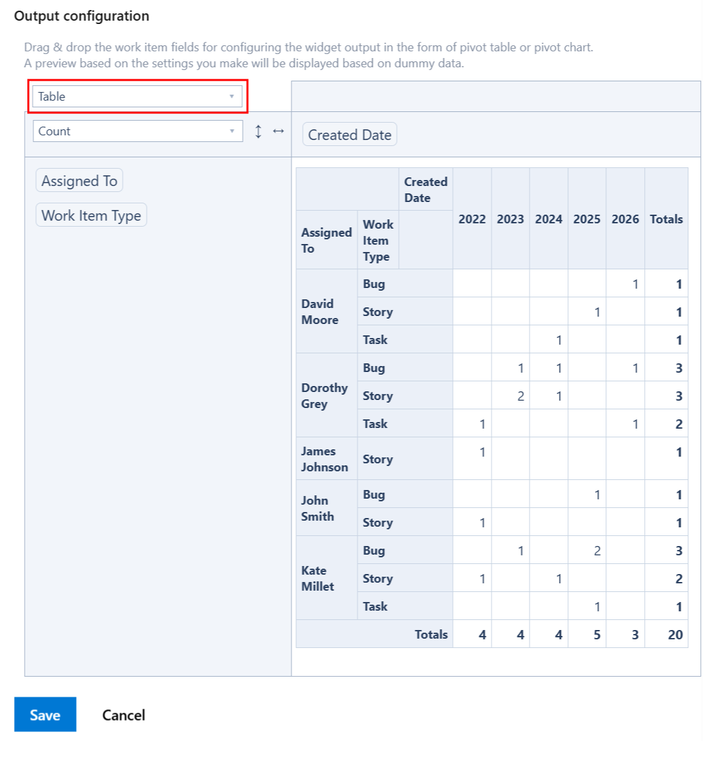Select the Work Item Type field chip
715x762 pixels.
pyautogui.click(x=91, y=215)
